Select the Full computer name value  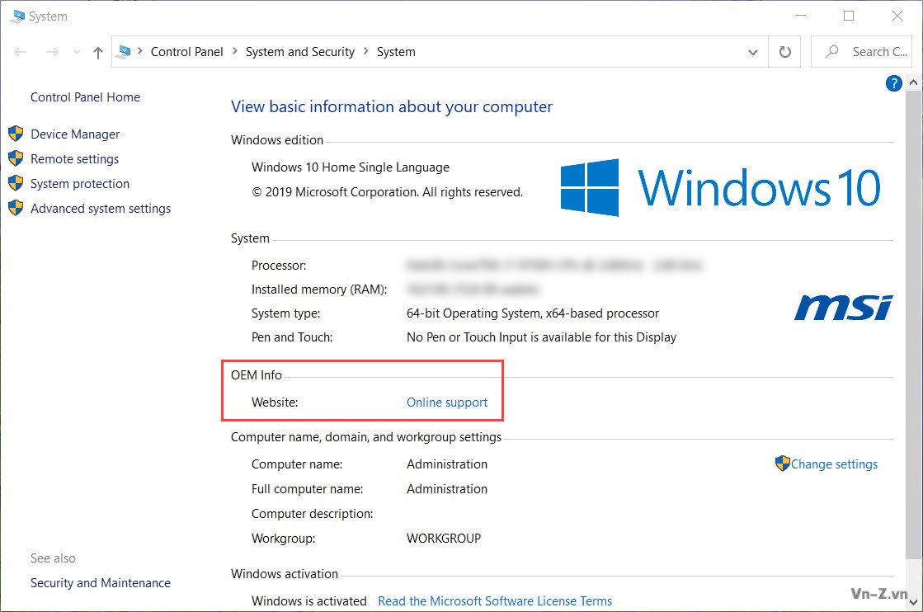[447, 489]
